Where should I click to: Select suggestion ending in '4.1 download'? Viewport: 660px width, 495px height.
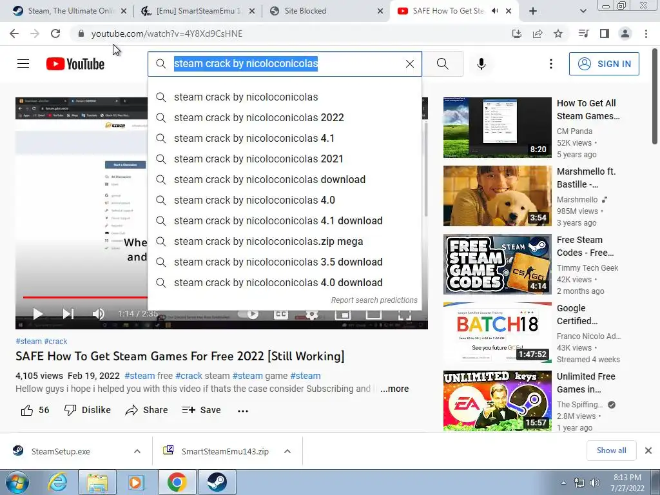(x=285, y=220)
